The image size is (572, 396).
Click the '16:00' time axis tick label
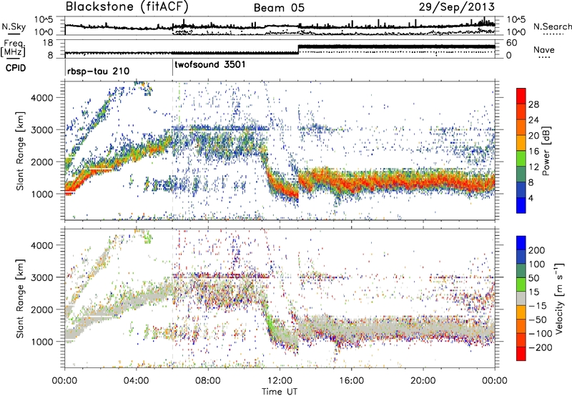tap(351, 381)
